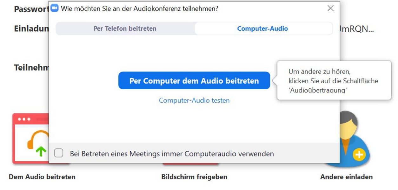This screenshot has width=398, height=190.
Task: Click the checkbox label text about Computeraudio
Action: click(172, 154)
